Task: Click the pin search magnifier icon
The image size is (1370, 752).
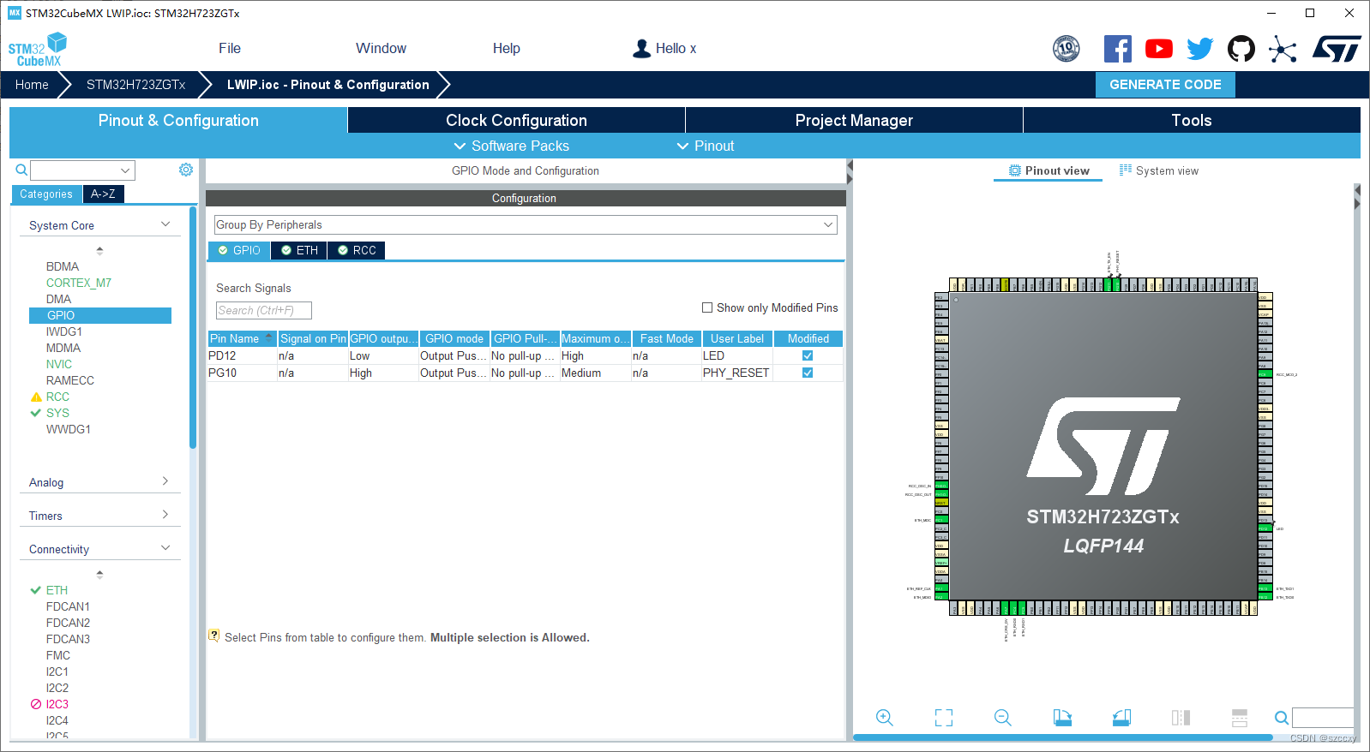Action: coord(1281,718)
